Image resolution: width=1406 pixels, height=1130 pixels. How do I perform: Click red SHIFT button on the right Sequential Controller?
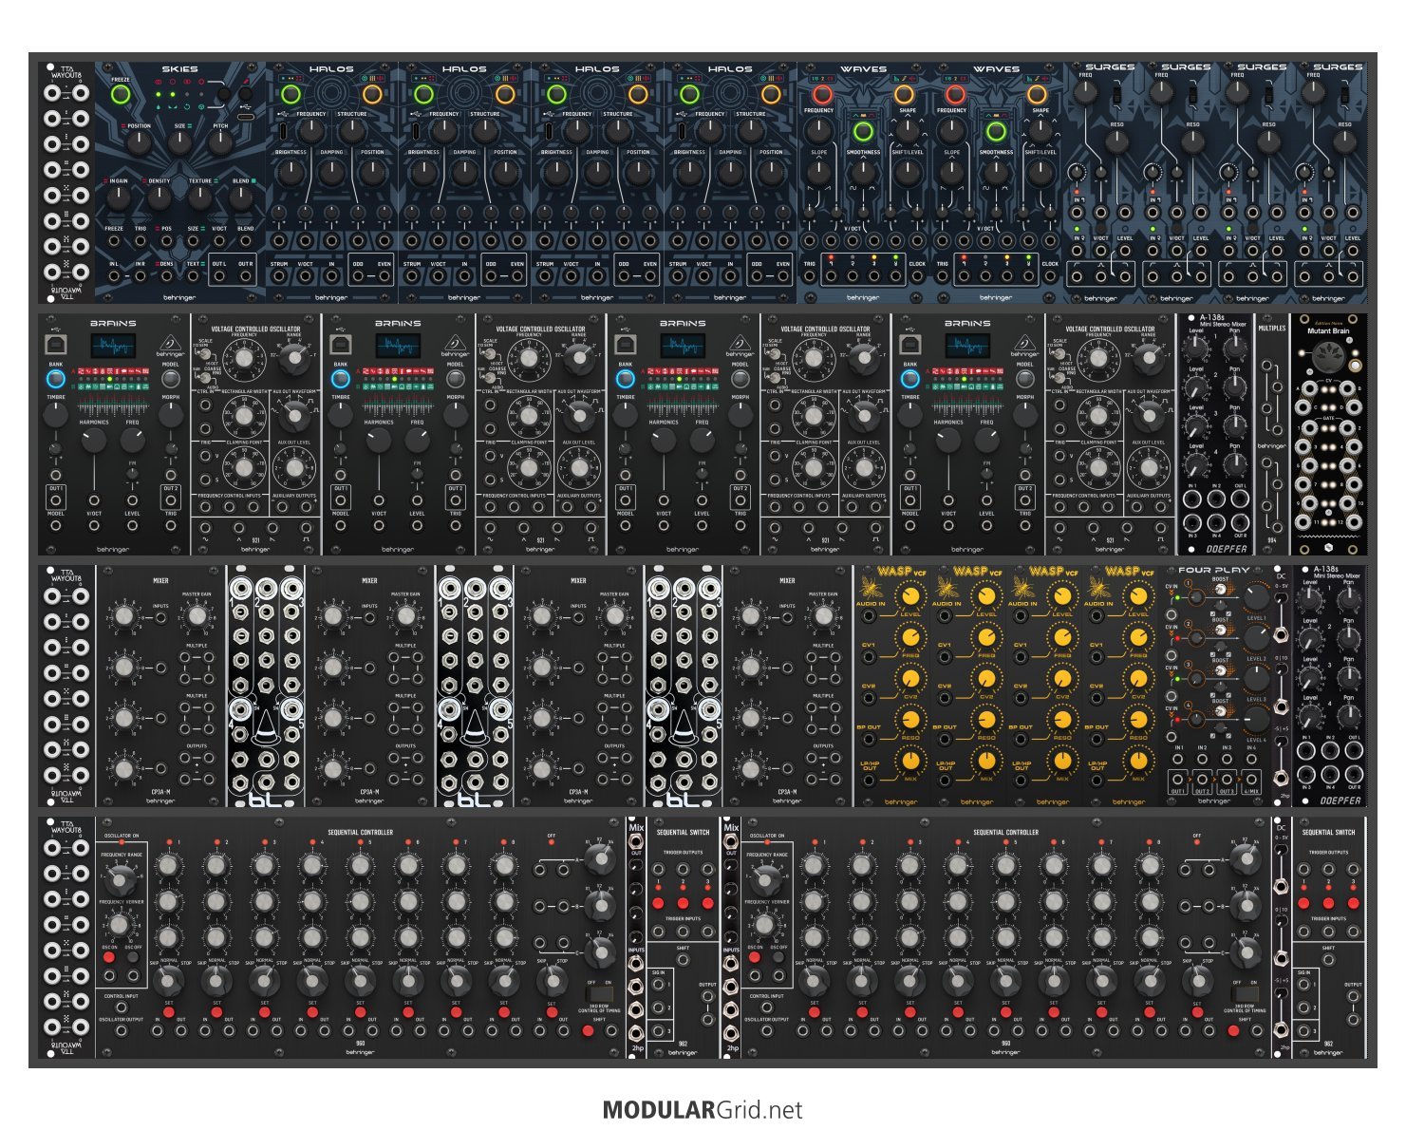pos(1233,1030)
